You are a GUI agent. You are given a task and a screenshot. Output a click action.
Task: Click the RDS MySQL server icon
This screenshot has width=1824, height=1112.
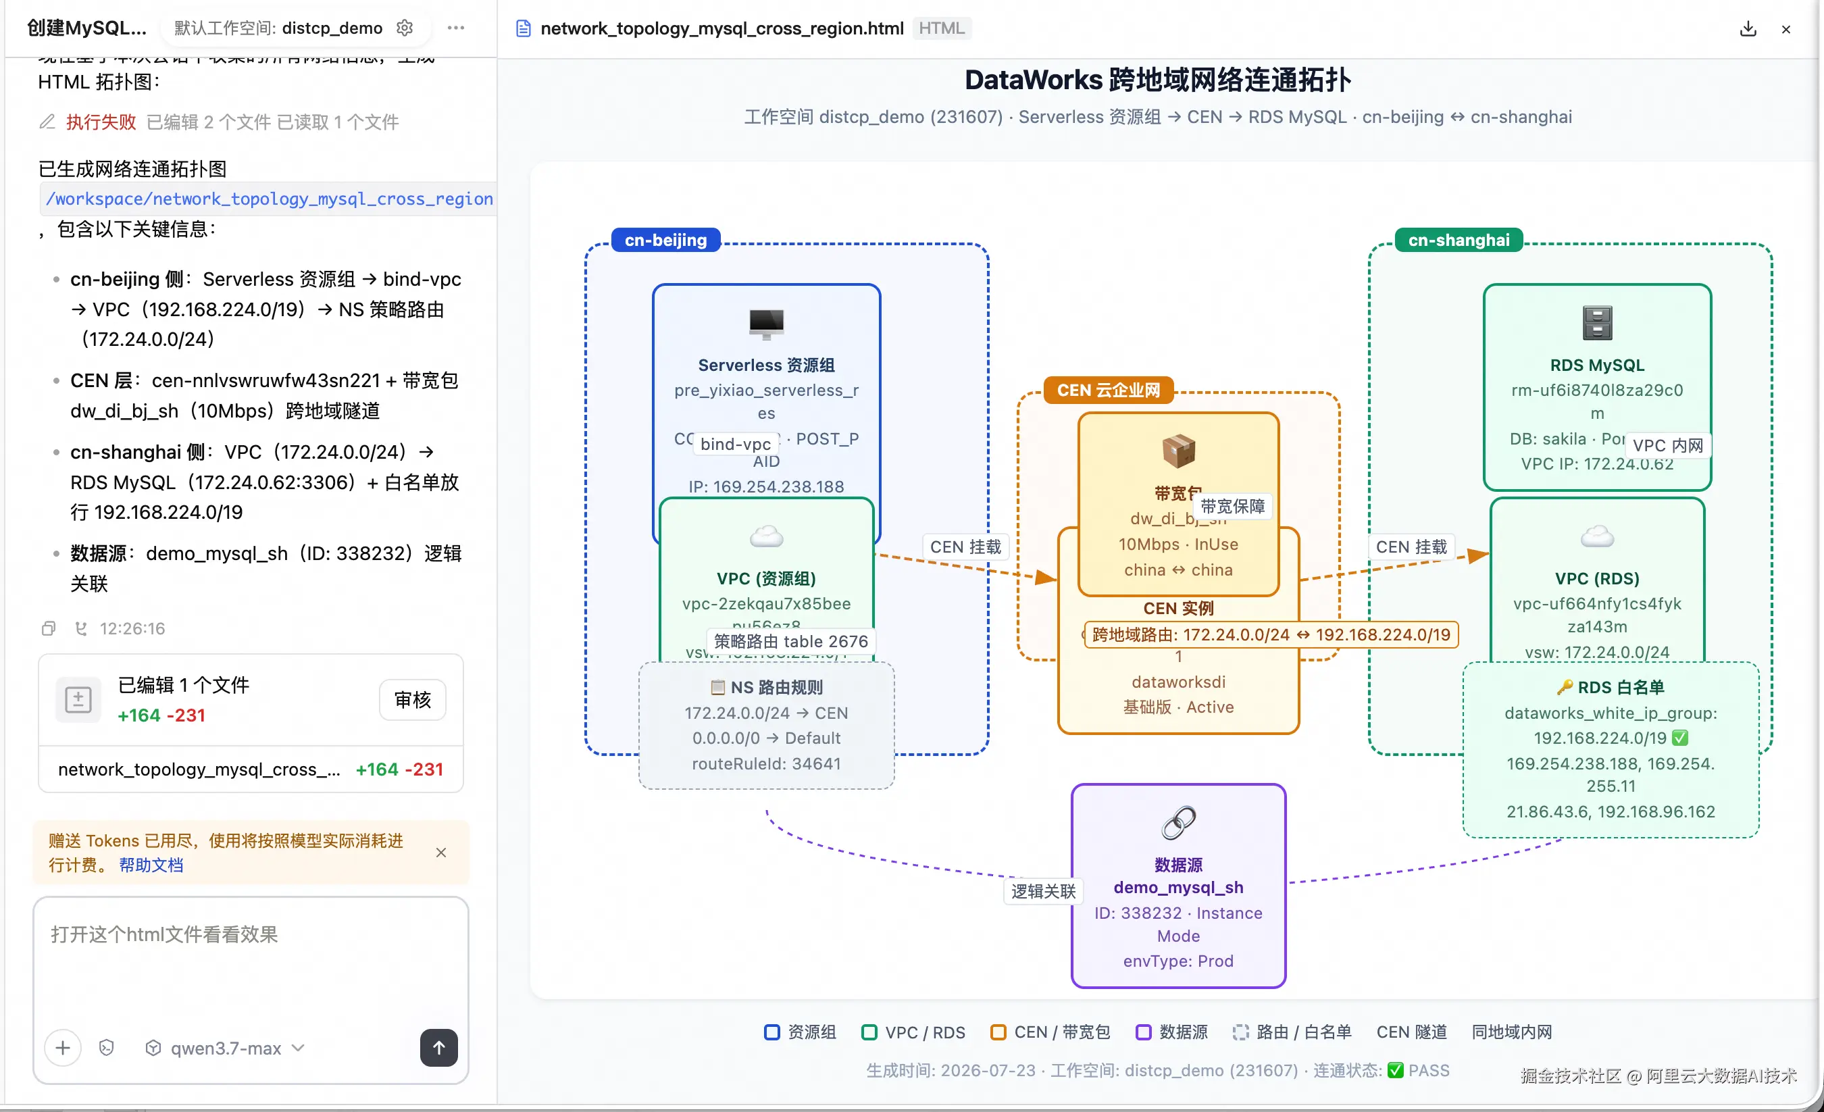point(1597,323)
